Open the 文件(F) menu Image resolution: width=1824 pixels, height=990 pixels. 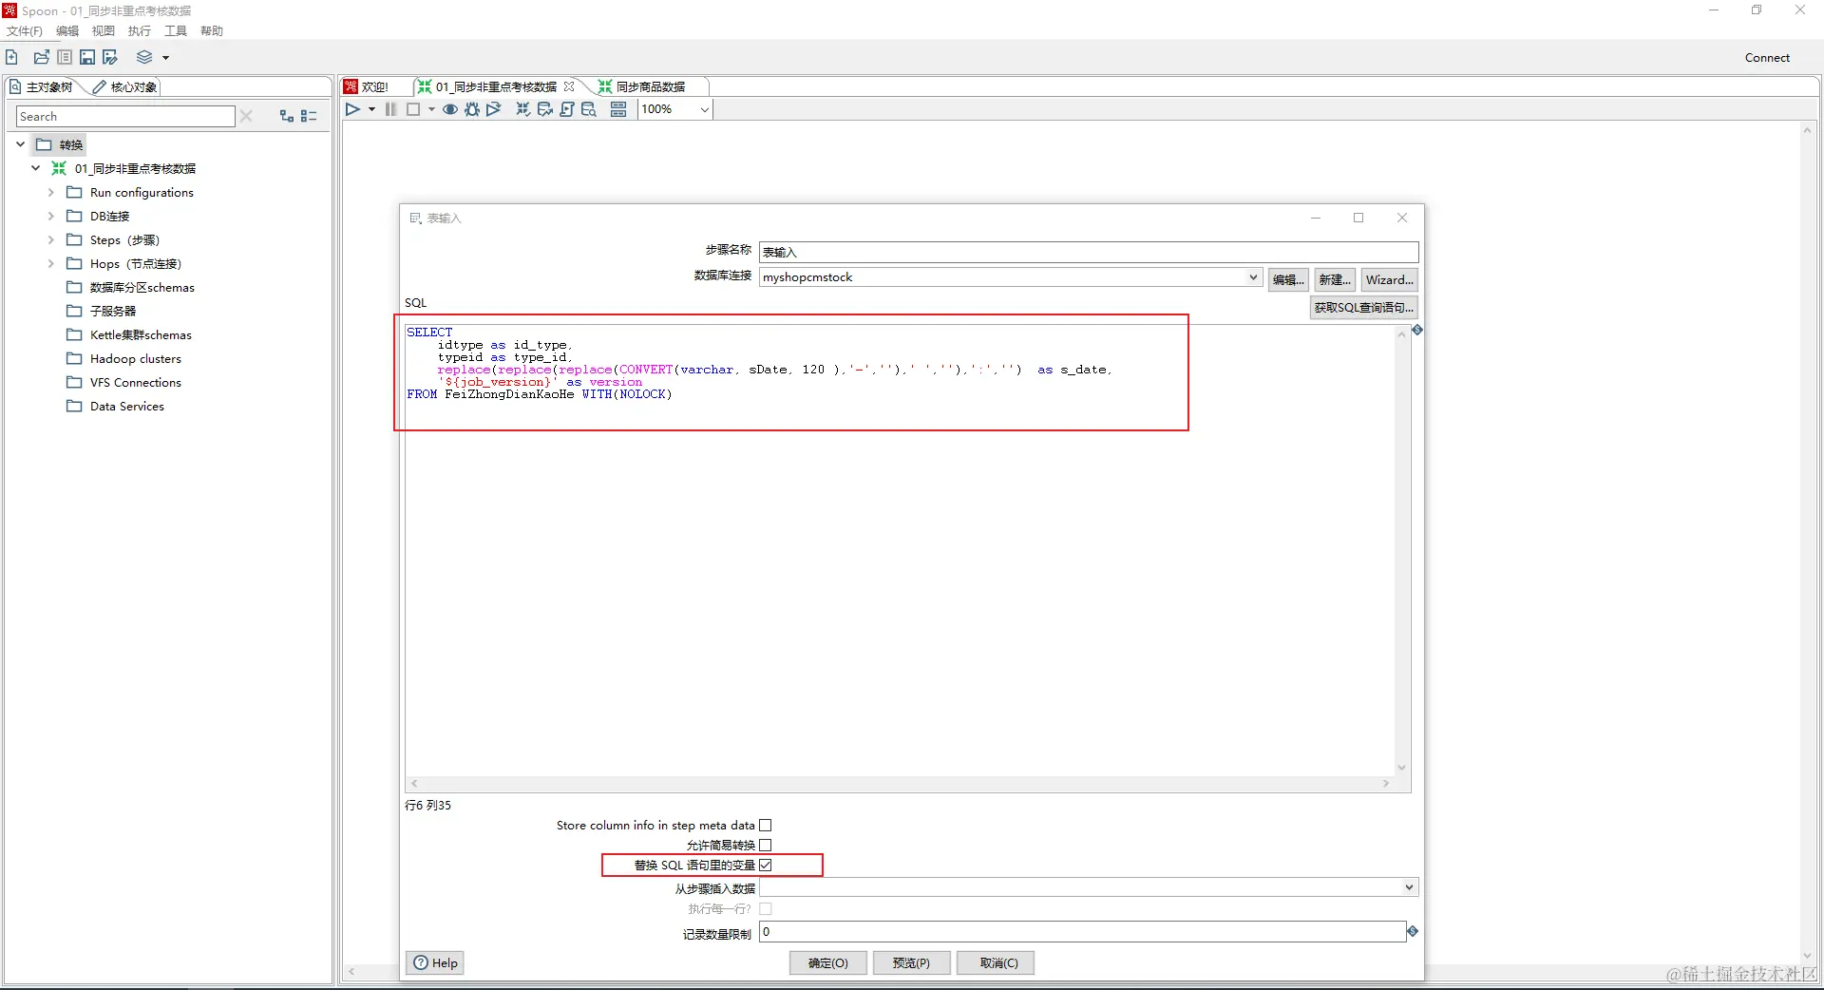[x=25, y=31]
